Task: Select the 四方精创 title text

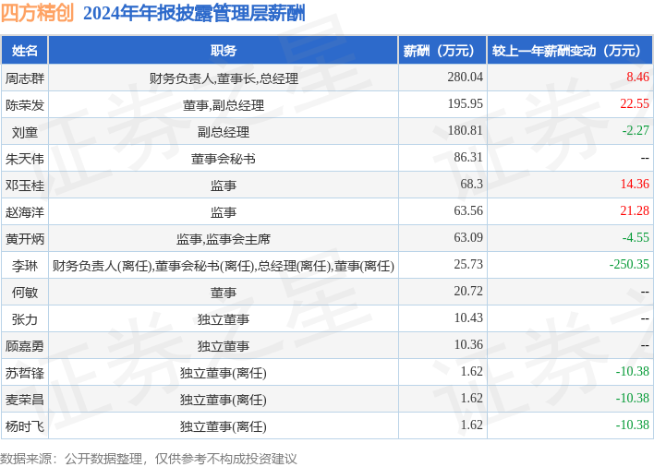Action: click(x=37, y=13)
